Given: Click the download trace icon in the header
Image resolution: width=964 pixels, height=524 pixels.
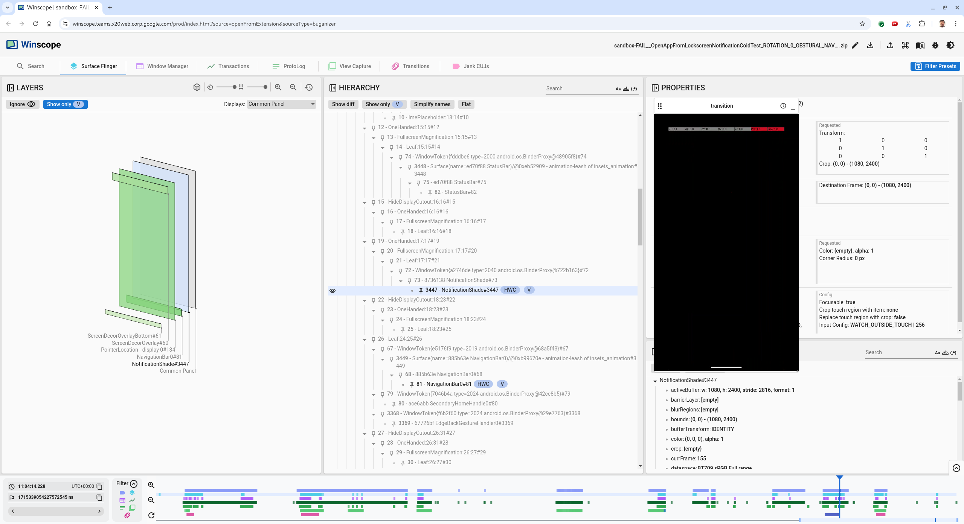Looking at the screenshot, I should [x=871, y=45].
